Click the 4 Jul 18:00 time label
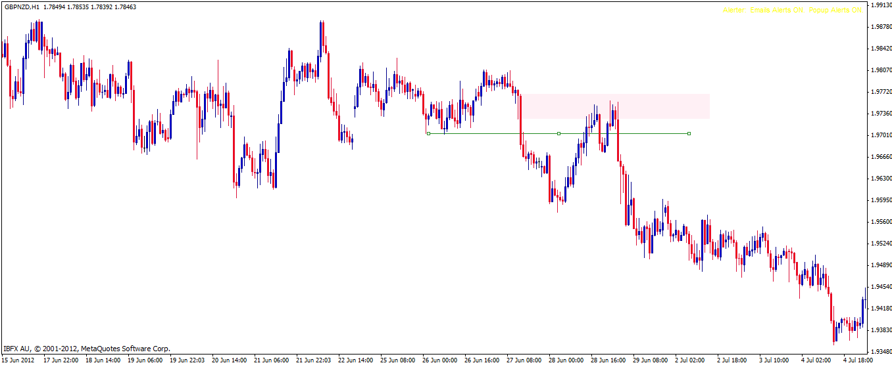This screenshot has height=365, width=892. click(859, 360)
